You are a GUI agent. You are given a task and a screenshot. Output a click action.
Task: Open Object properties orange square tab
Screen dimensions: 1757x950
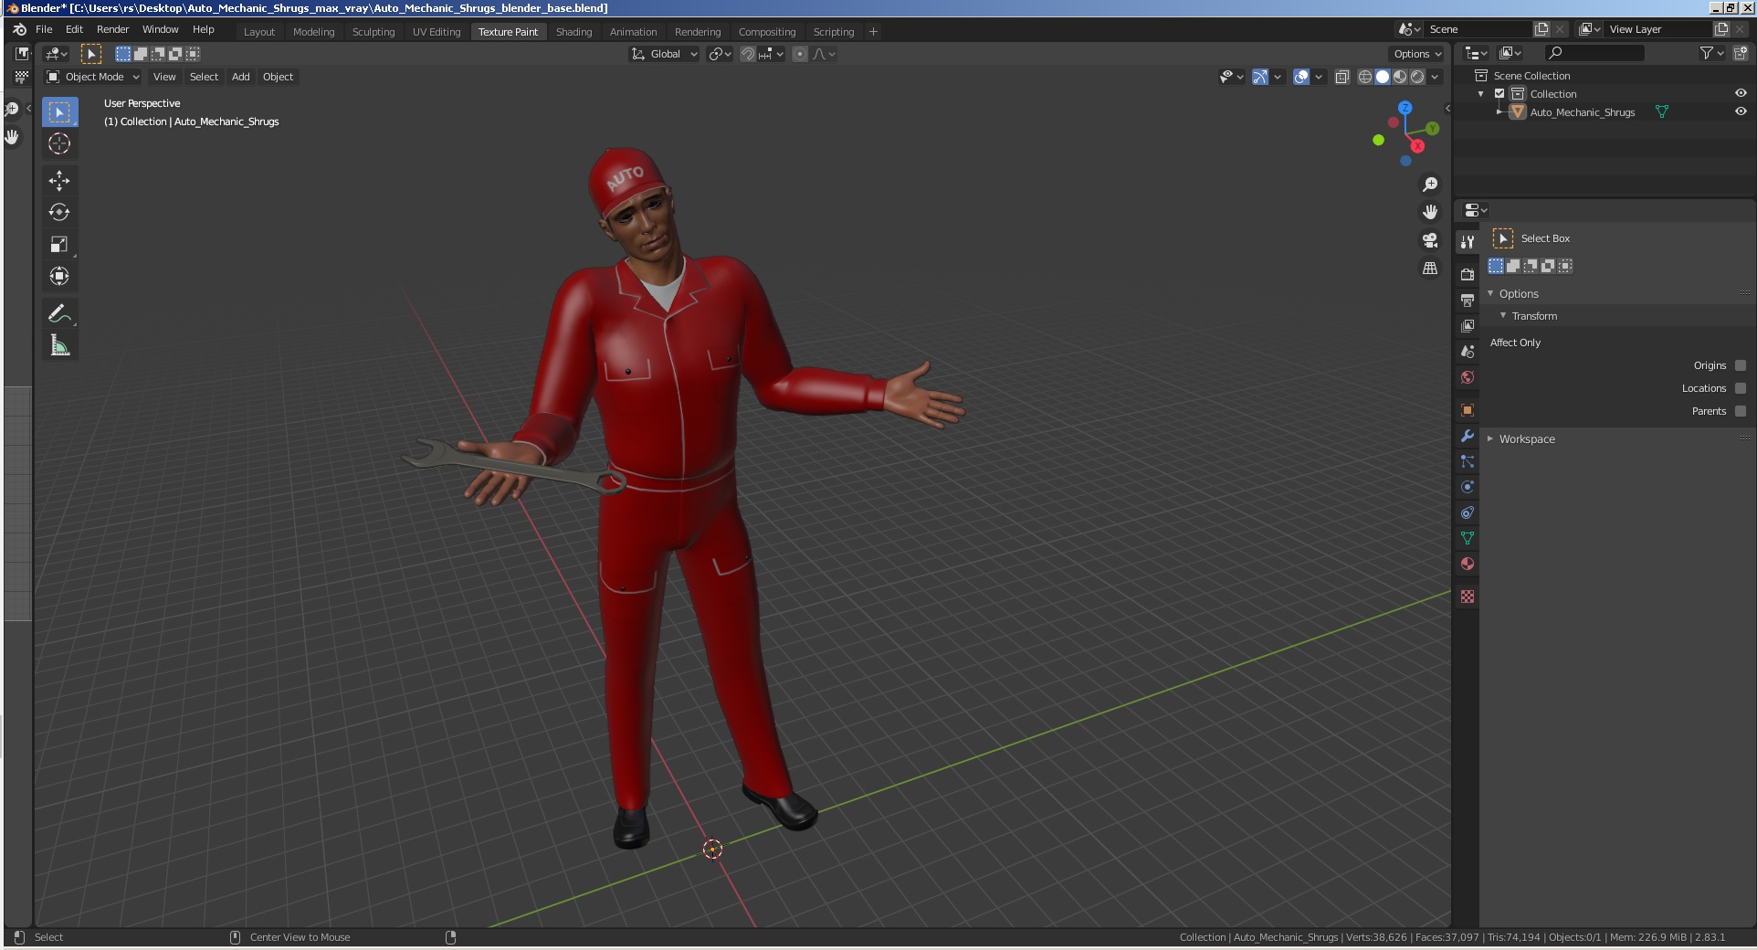pos(1468,410)
